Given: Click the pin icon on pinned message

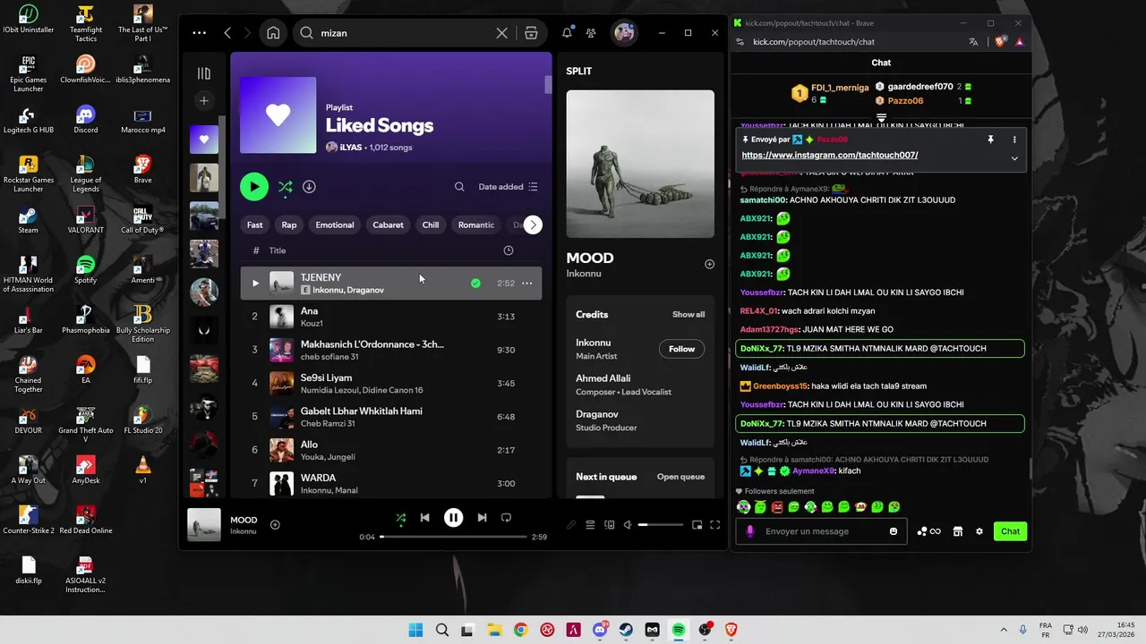Looking at the screenshot, I should pos(990,140).
